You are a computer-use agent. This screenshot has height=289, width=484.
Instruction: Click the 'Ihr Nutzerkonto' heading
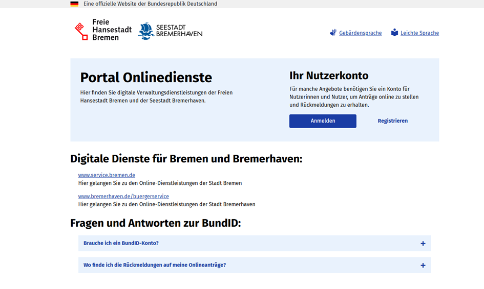[x=329, y=76]
